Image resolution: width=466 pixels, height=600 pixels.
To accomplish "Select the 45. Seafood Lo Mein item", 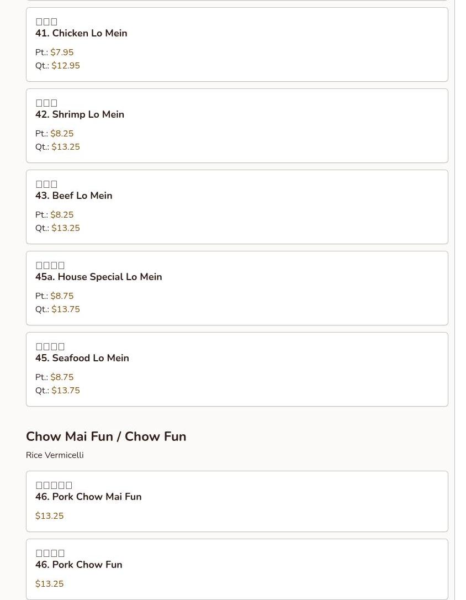I will [x=82, y=358].
